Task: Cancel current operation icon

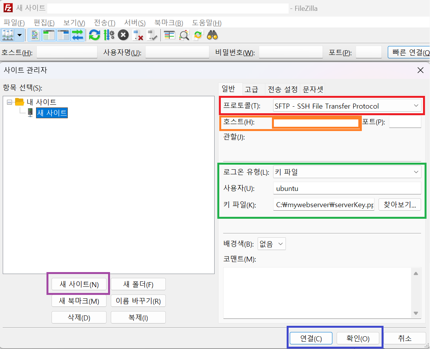Action: click(x=124, y=35)
